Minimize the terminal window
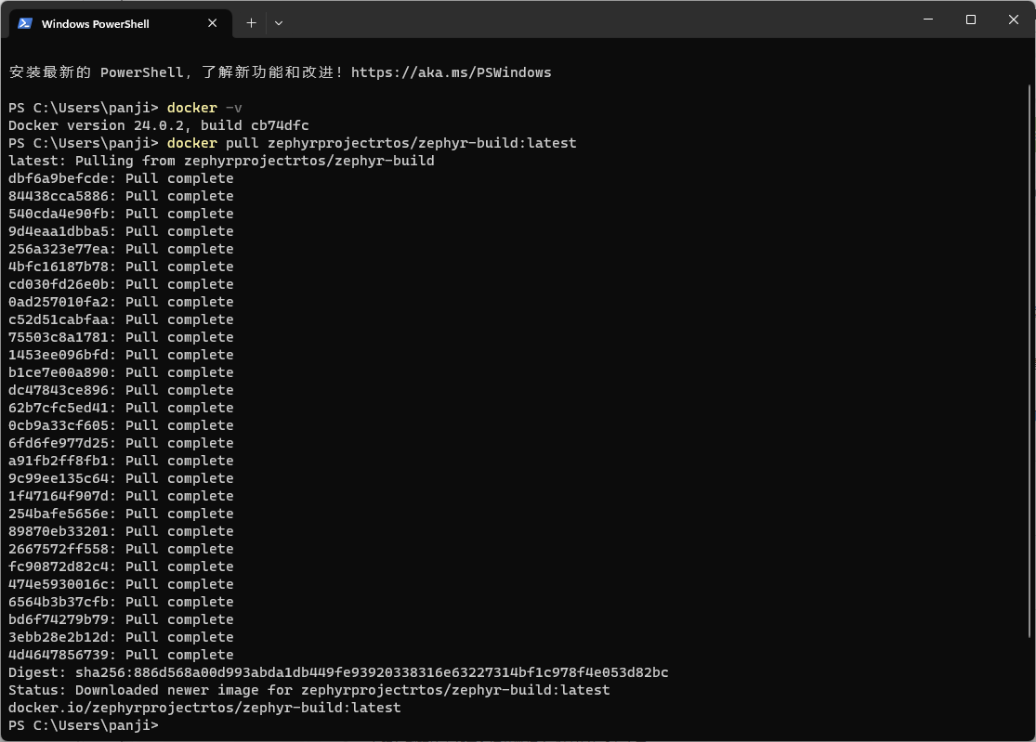Image resolution: width=1036 pixels, height=742 pixels. click(928, 20)
